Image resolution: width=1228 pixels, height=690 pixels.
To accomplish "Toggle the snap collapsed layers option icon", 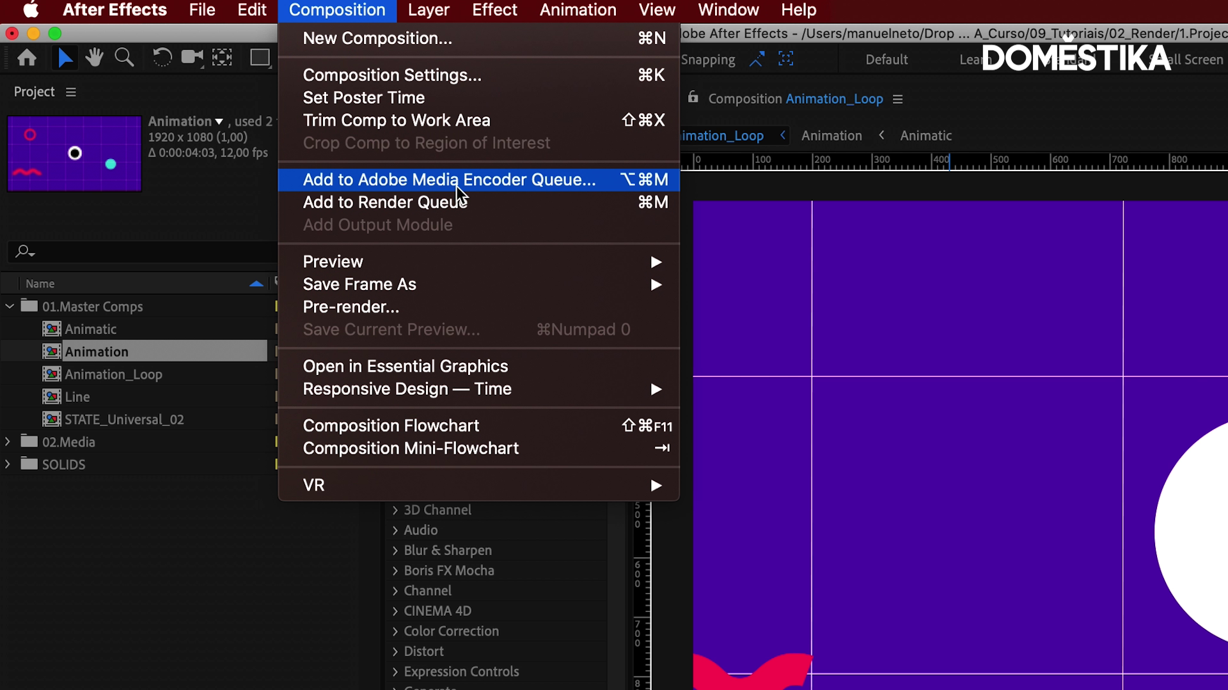I will tap(785, 59).
